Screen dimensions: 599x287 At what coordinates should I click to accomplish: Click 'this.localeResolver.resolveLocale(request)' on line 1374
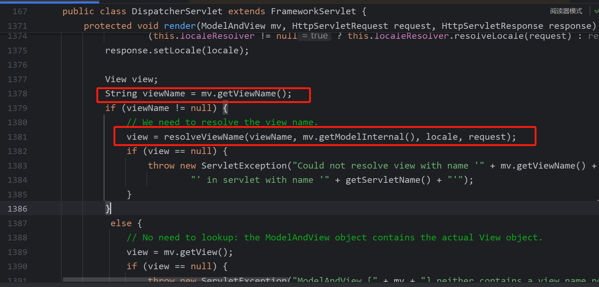click(x=459, y=36)
